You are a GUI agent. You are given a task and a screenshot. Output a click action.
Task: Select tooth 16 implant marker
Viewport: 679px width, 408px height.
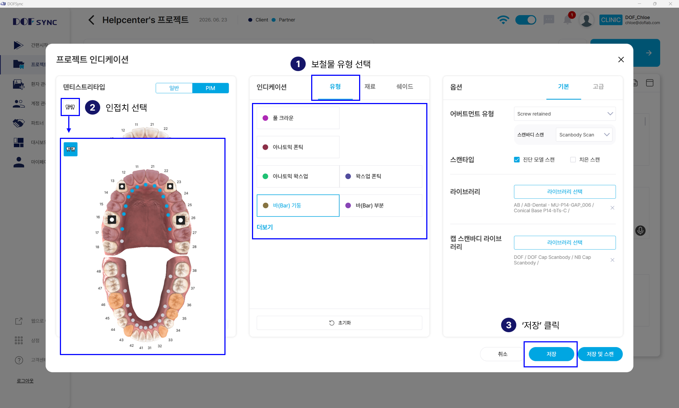[112, 219]
